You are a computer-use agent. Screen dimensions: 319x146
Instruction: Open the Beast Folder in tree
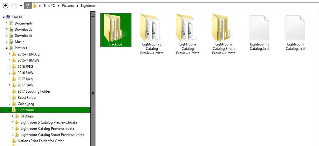point(27,98)
